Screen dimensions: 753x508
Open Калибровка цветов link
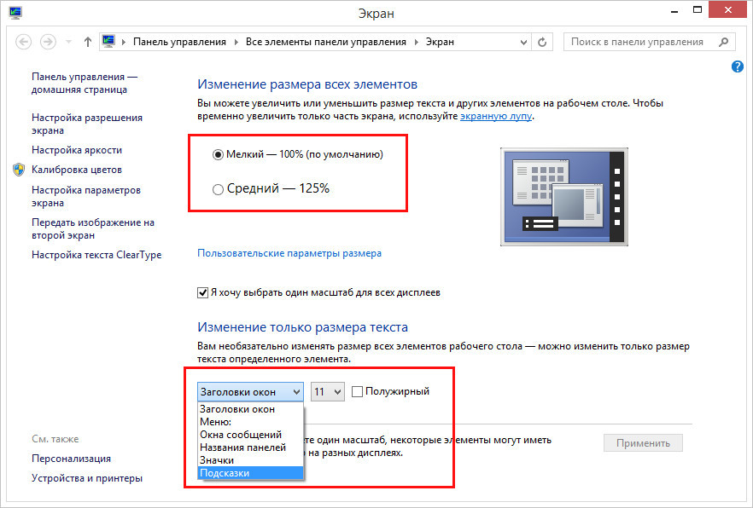click(77, 170)
